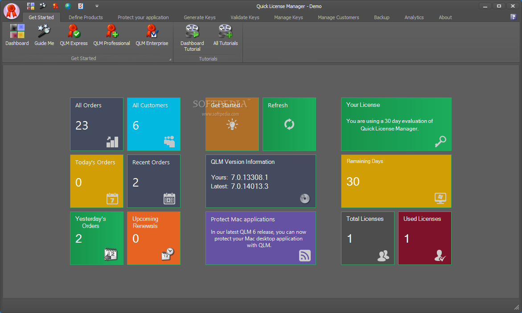Open the Today's Orders tile

97,181
